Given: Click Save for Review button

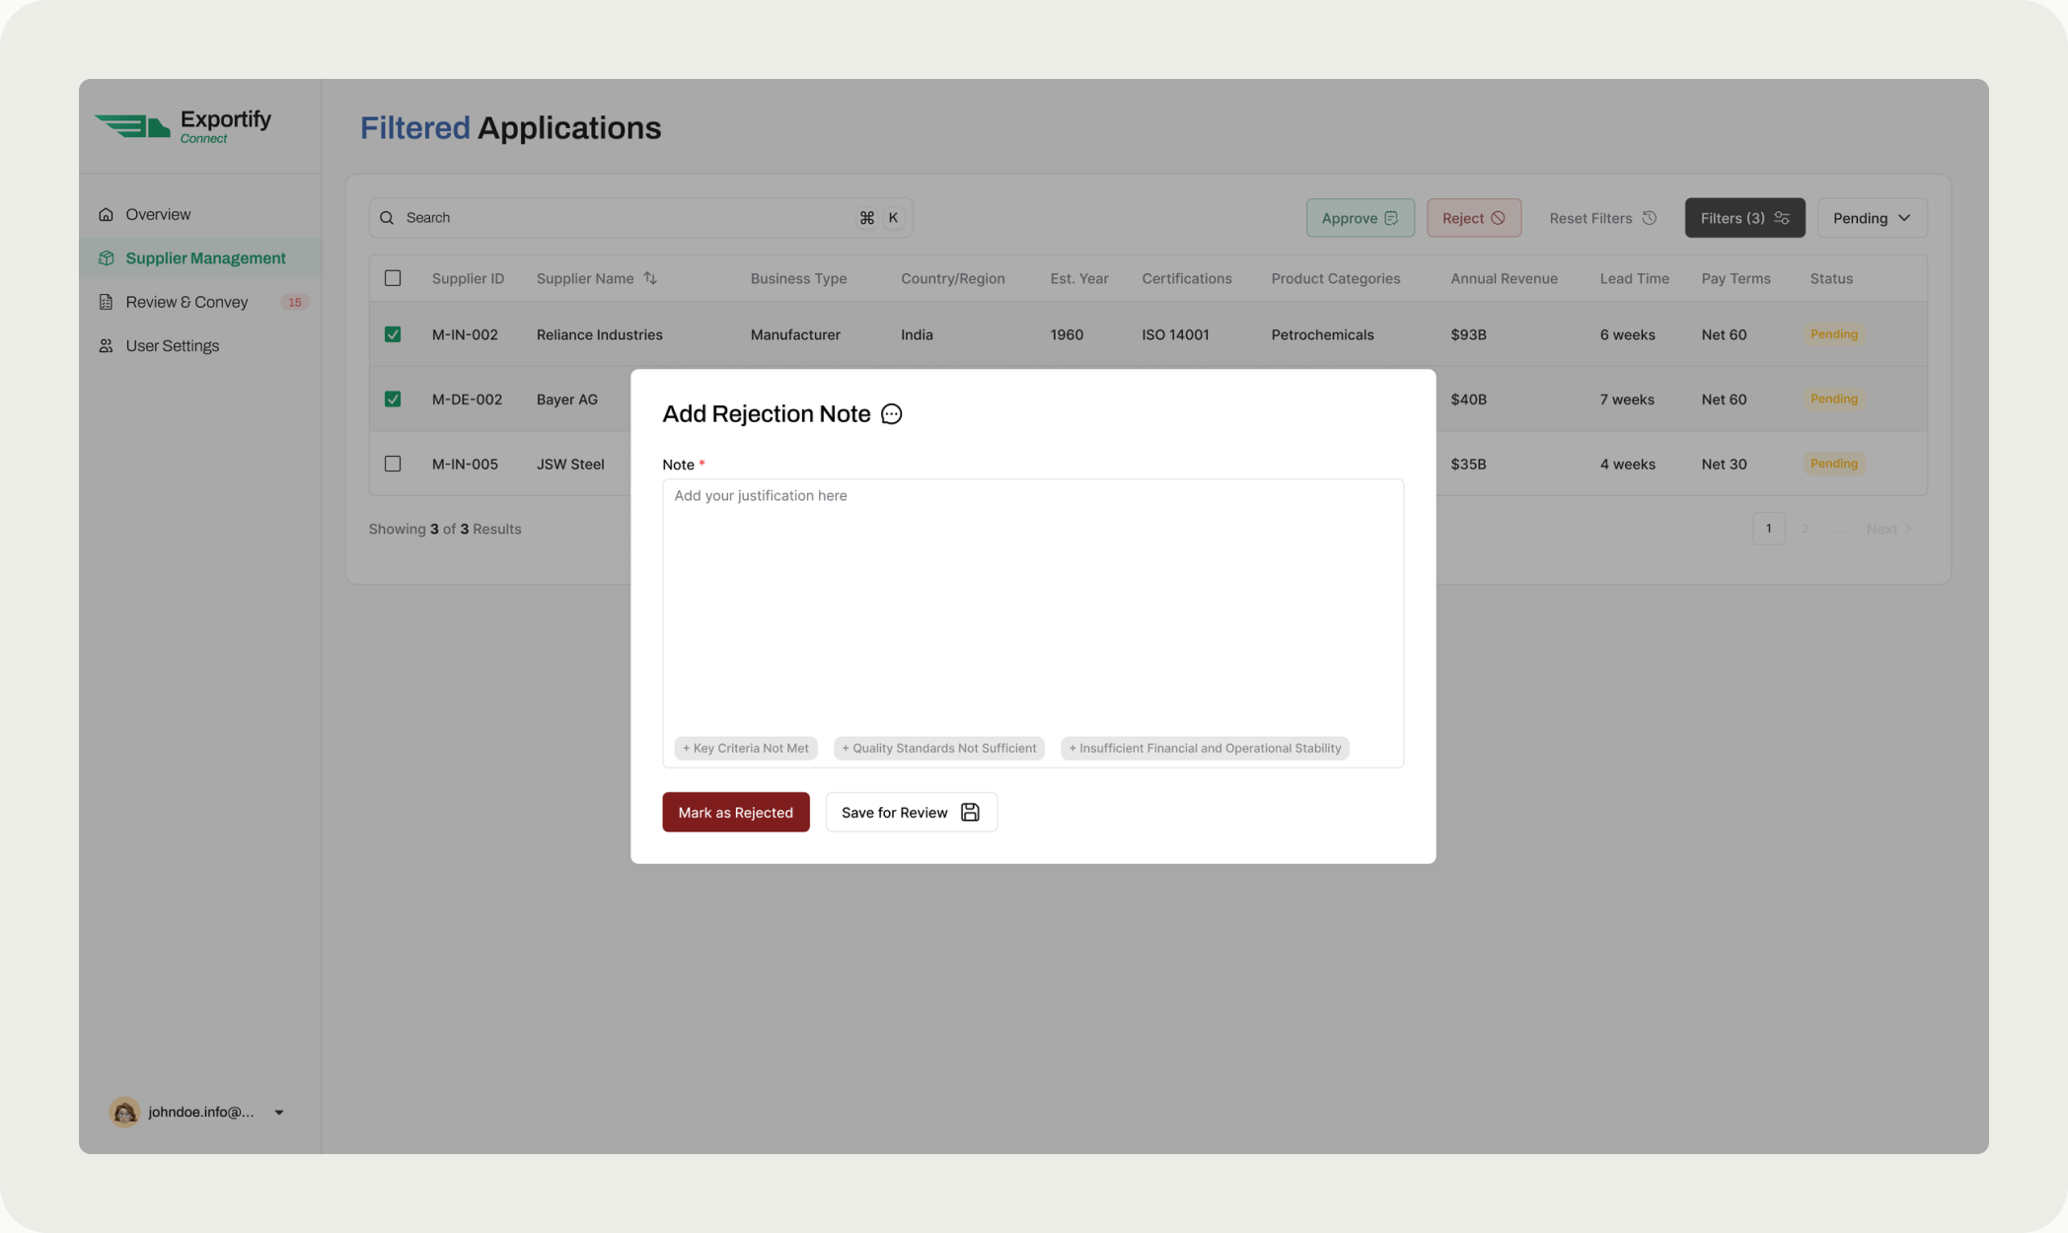Looking at the screenshot, I should click(911, 812).
